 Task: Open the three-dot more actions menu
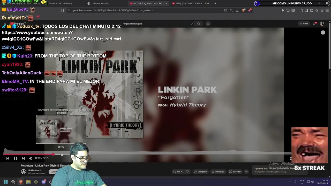(x=246, y=172)
